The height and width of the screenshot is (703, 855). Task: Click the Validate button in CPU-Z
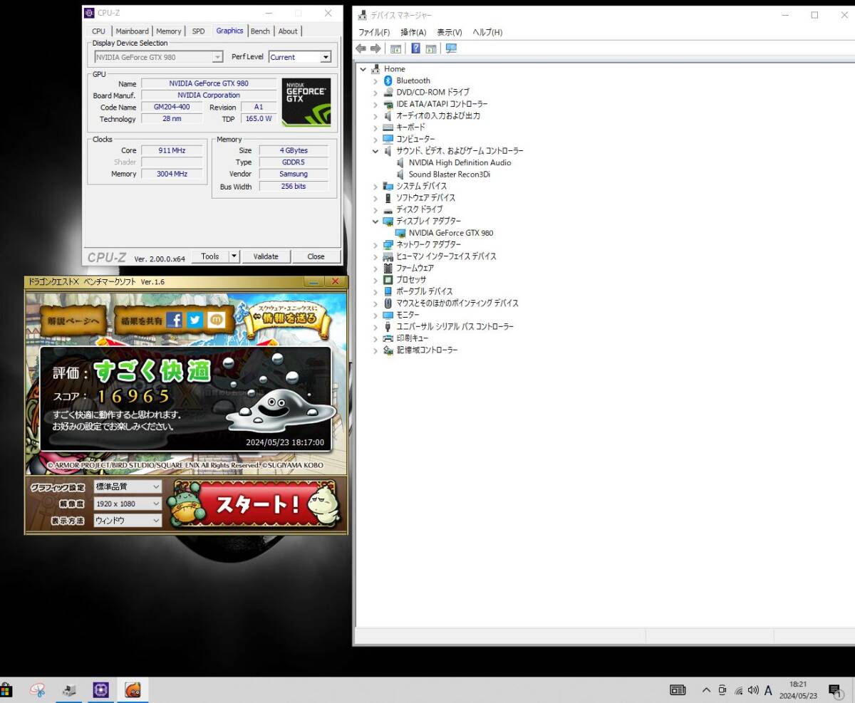point(266,256)
